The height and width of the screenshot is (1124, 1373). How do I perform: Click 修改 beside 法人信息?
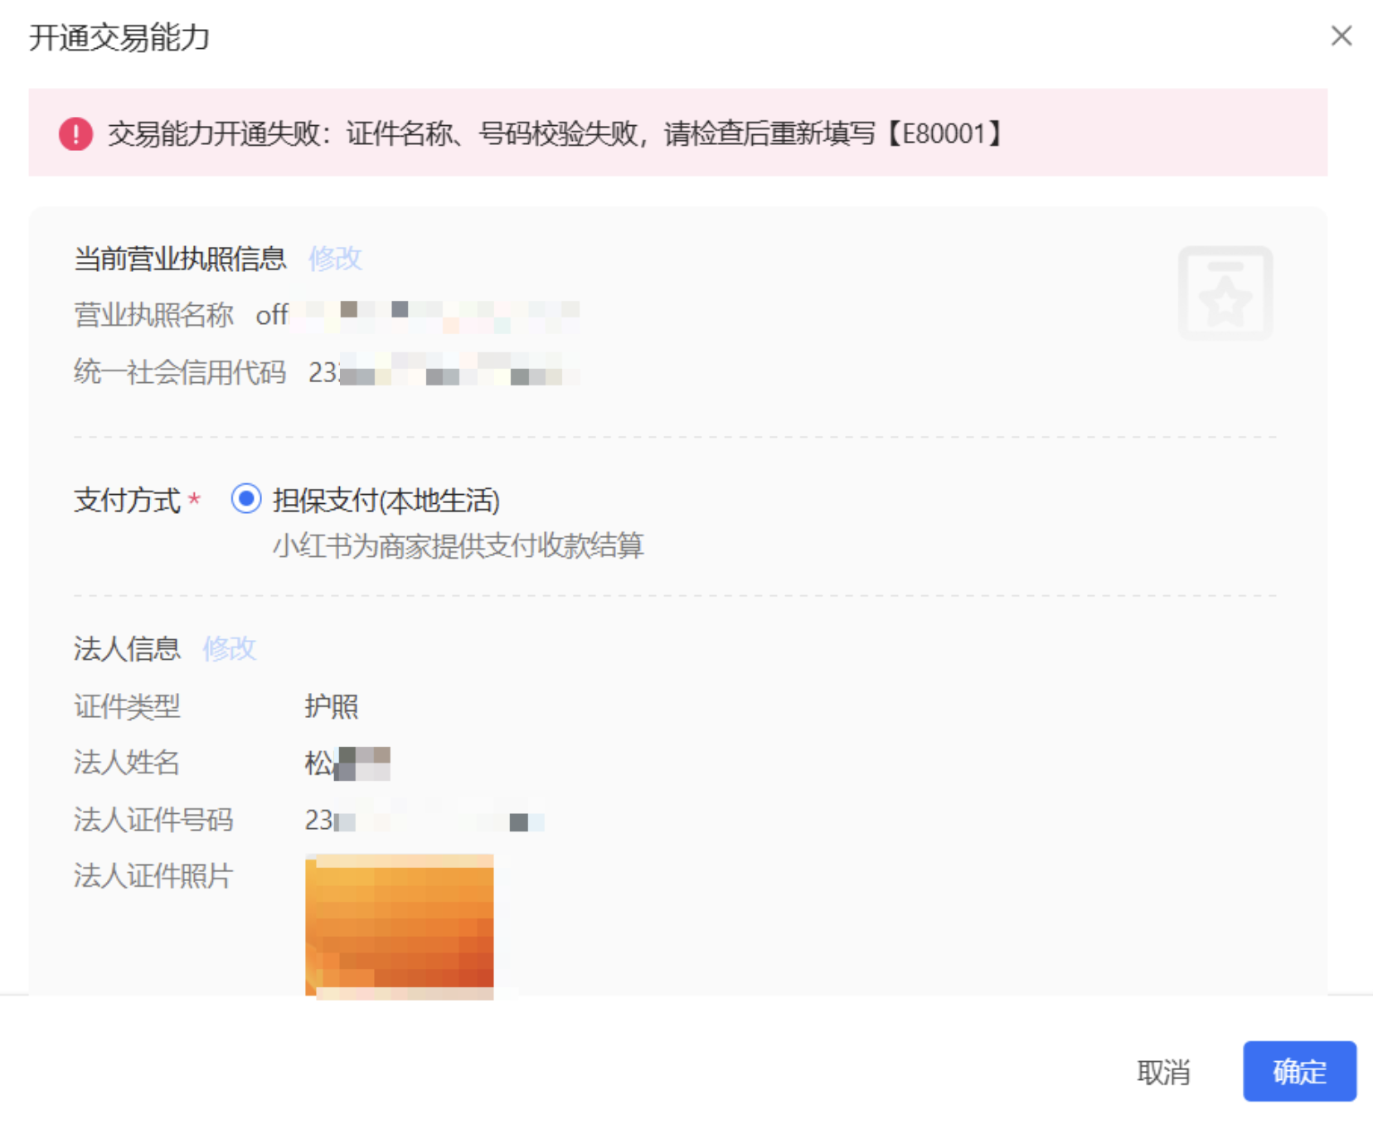point(230,648)
